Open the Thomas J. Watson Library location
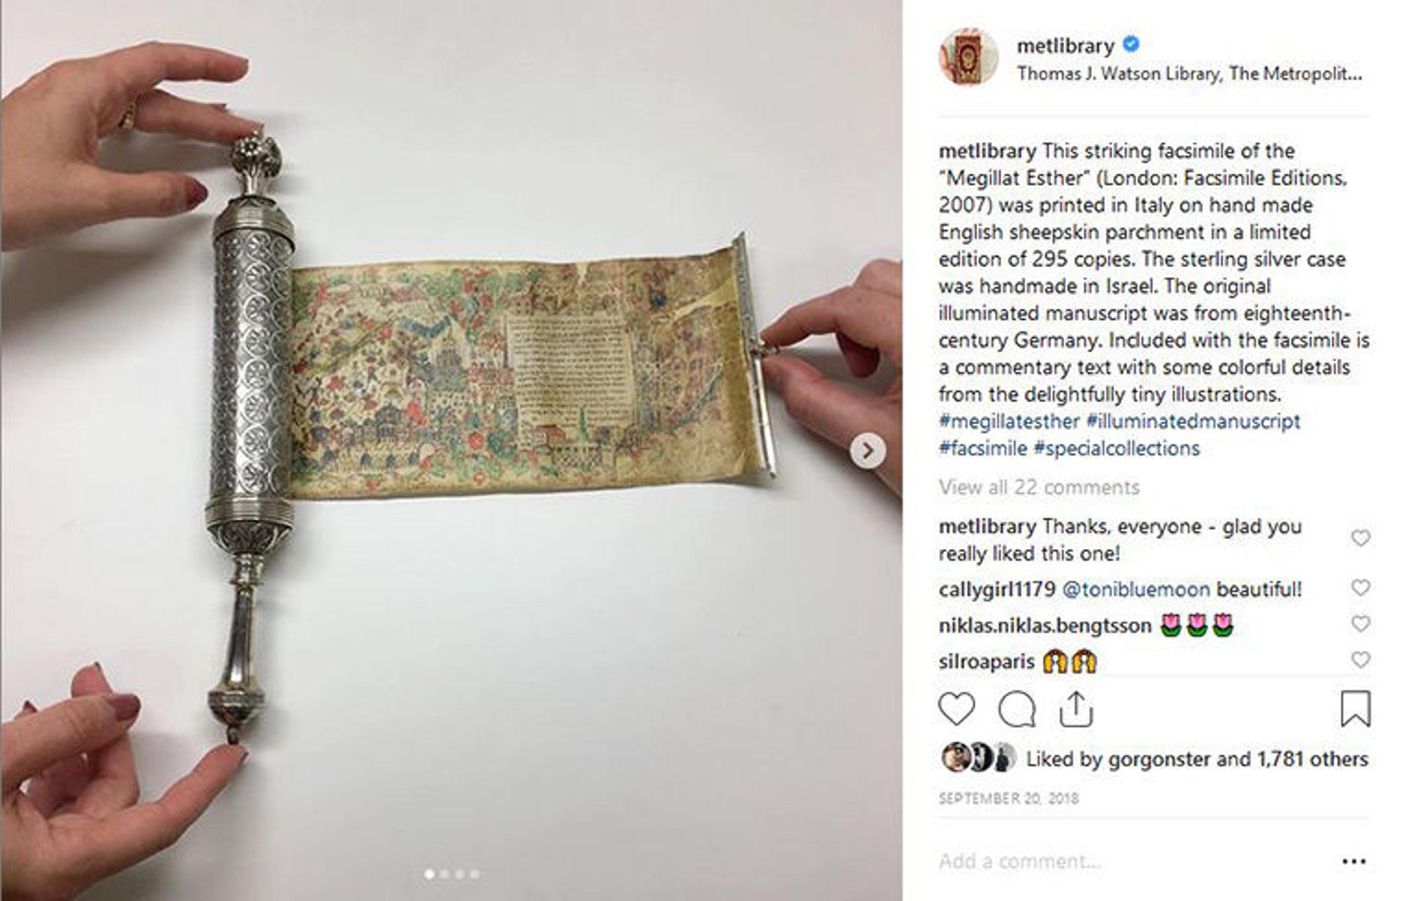1406x901 pixels. [x=1190, y=74]
